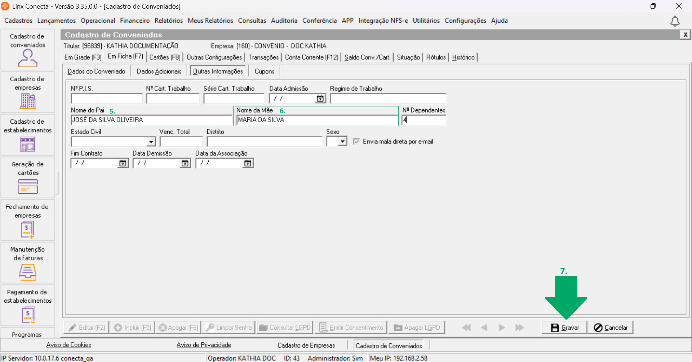Open the Ajuda menu
Viewport: 692px width, 362px height.
pyautogui.click(x=500, y=21)
